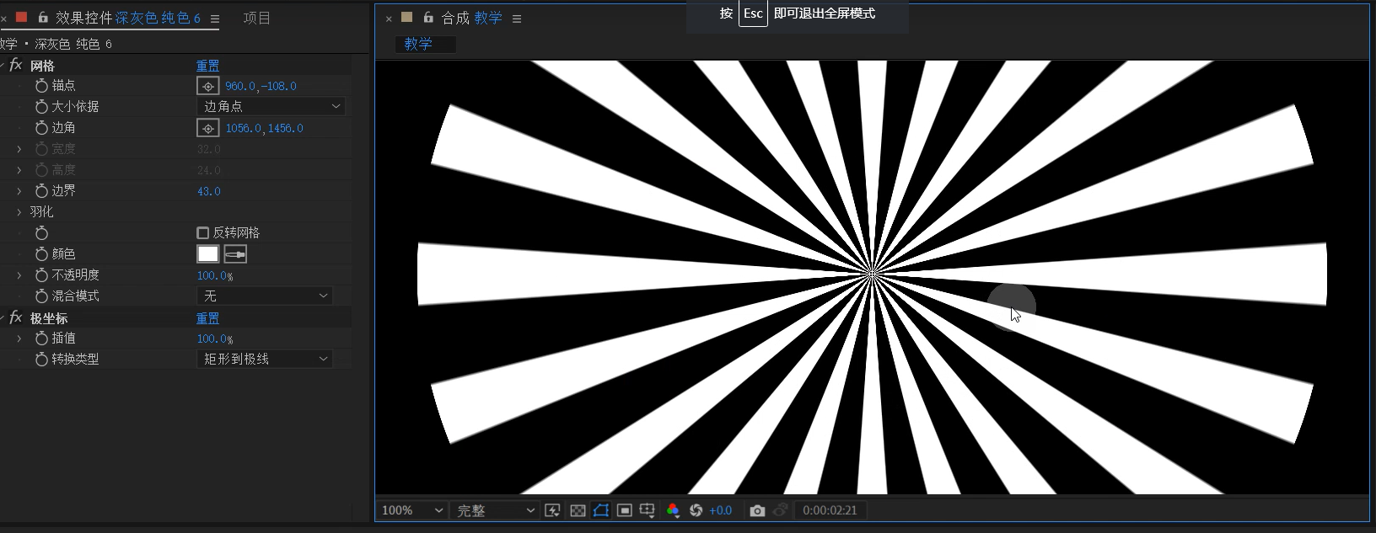Viewport: 1376px width, 533px height.
Task: Toggle the stopwatch for 混合模式 property
Action: point(41,296)
